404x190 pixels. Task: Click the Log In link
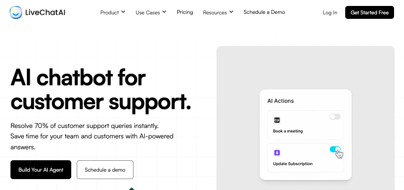pos(330,12)
